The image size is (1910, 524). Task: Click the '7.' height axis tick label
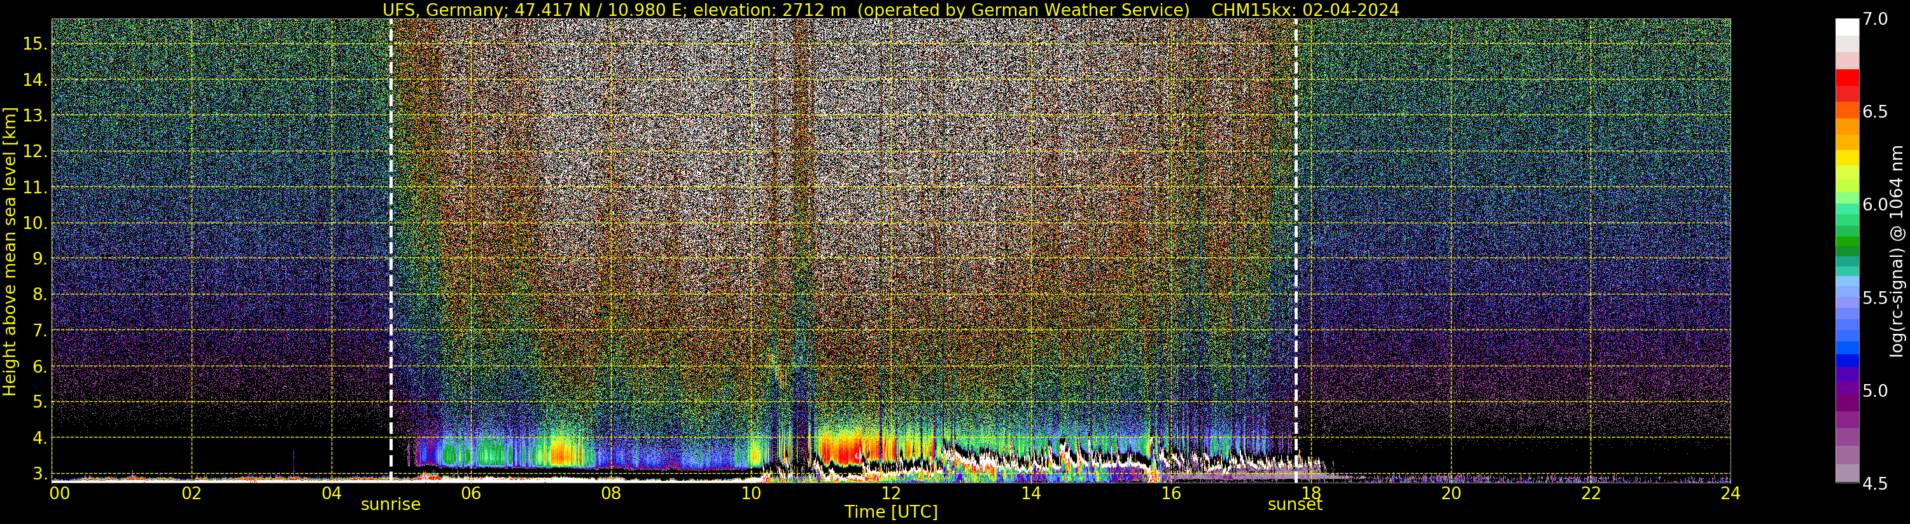click(x=39, y=331)
